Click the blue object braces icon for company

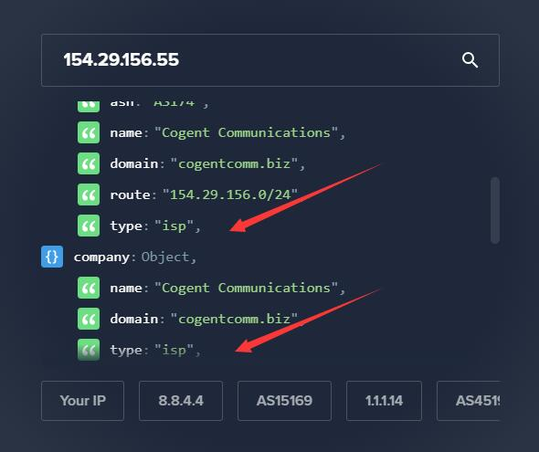52,257
